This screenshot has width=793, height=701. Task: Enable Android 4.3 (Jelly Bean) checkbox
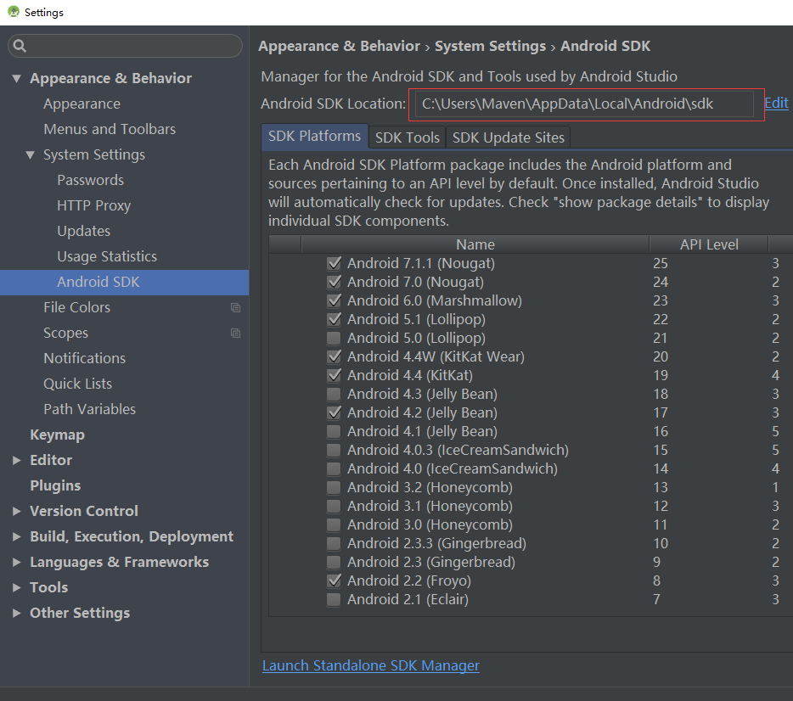[x=334, y=395]
